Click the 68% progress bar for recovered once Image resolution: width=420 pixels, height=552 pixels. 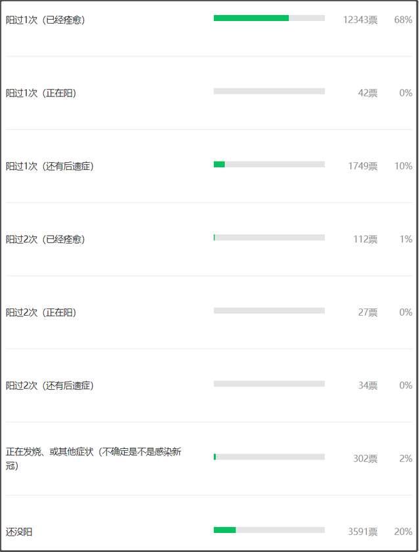tap(269, 18)
